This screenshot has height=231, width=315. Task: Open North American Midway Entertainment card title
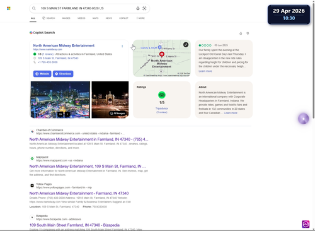(x=64, y=45)
